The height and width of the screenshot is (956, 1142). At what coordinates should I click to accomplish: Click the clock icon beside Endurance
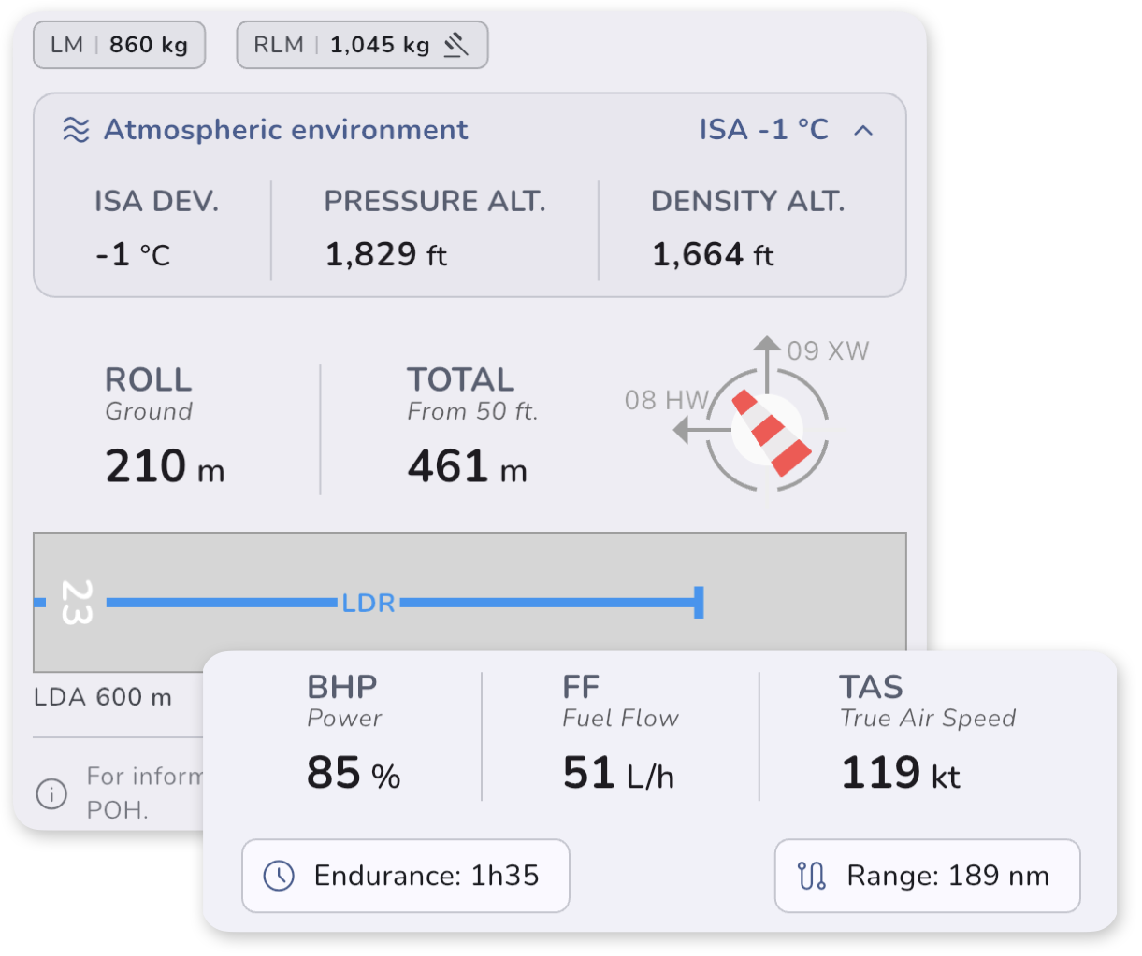(279, 876)
